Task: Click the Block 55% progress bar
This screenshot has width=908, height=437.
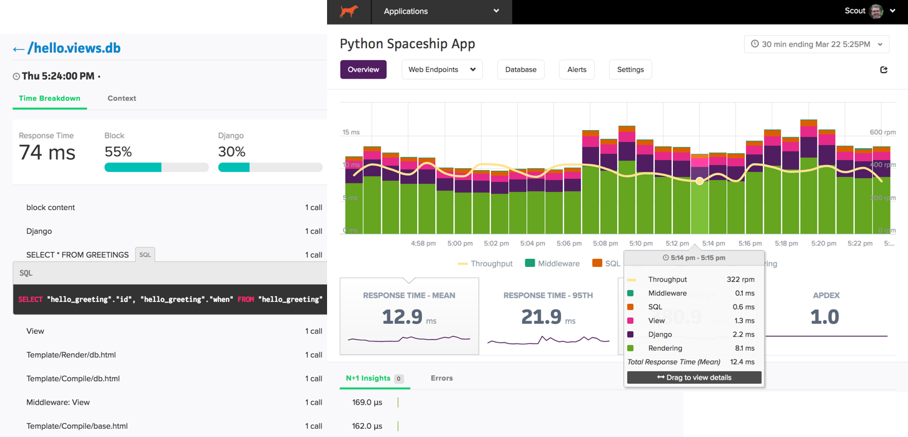Action: pos(156,168)
